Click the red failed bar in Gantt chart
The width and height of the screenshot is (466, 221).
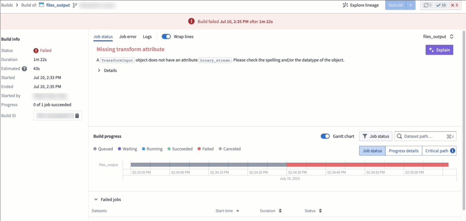tap(368, 165)
